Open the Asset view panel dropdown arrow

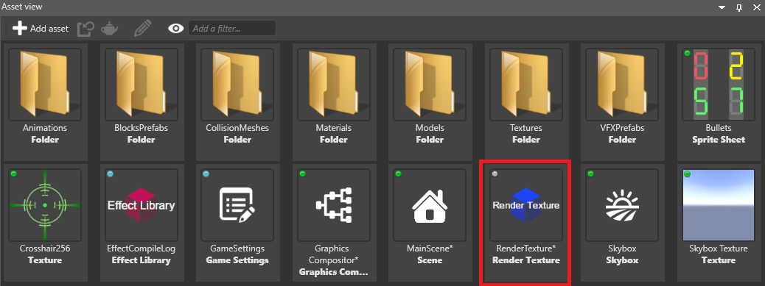(722, 7)
